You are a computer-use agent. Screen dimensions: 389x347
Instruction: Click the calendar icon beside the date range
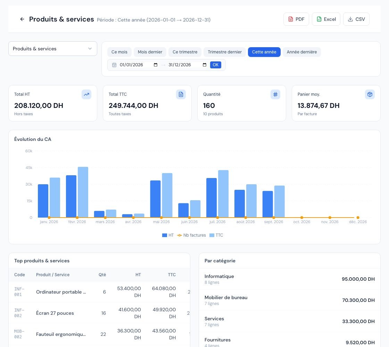[x=114, y=65]
